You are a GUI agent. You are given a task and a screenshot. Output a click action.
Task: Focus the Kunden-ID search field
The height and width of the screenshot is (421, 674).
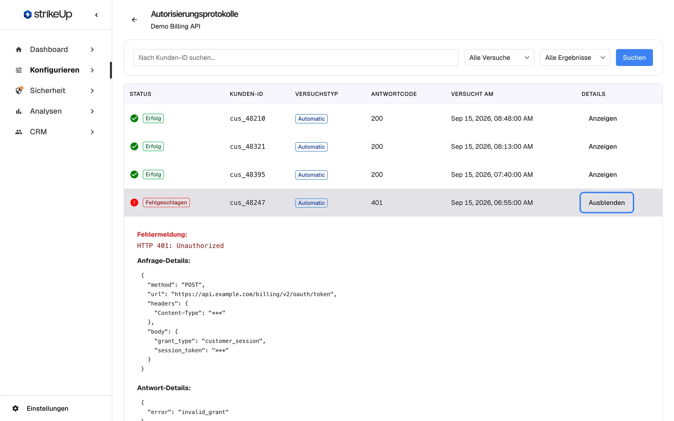click(296, 58)
